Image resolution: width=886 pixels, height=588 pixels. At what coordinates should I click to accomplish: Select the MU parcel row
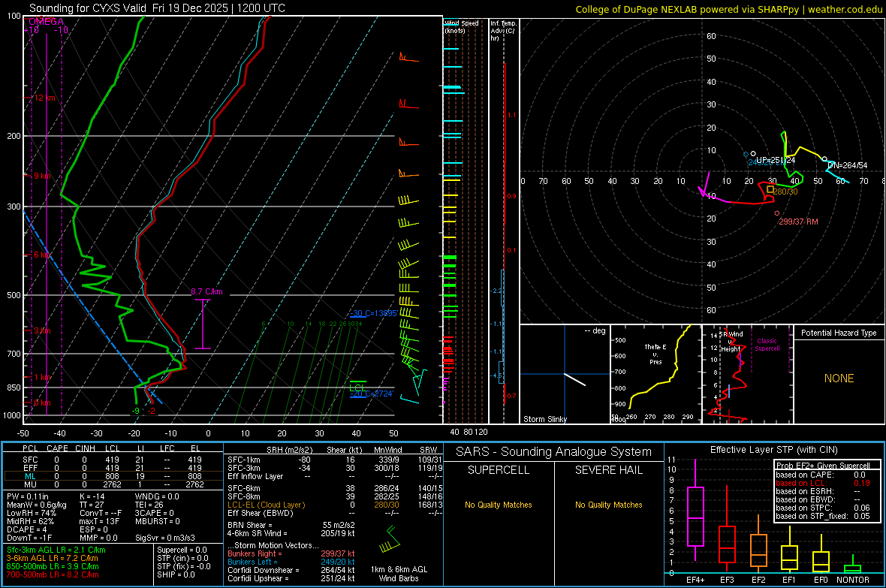pos(113,484)
